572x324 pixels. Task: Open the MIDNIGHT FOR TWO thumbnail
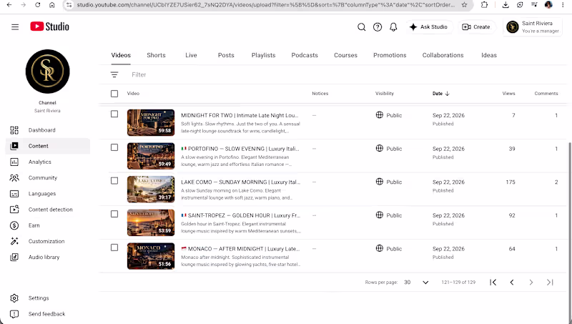click(x=151, y=122)
